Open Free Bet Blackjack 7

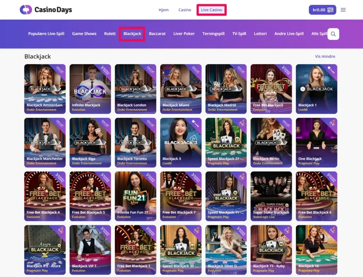[x=181, y=196]
